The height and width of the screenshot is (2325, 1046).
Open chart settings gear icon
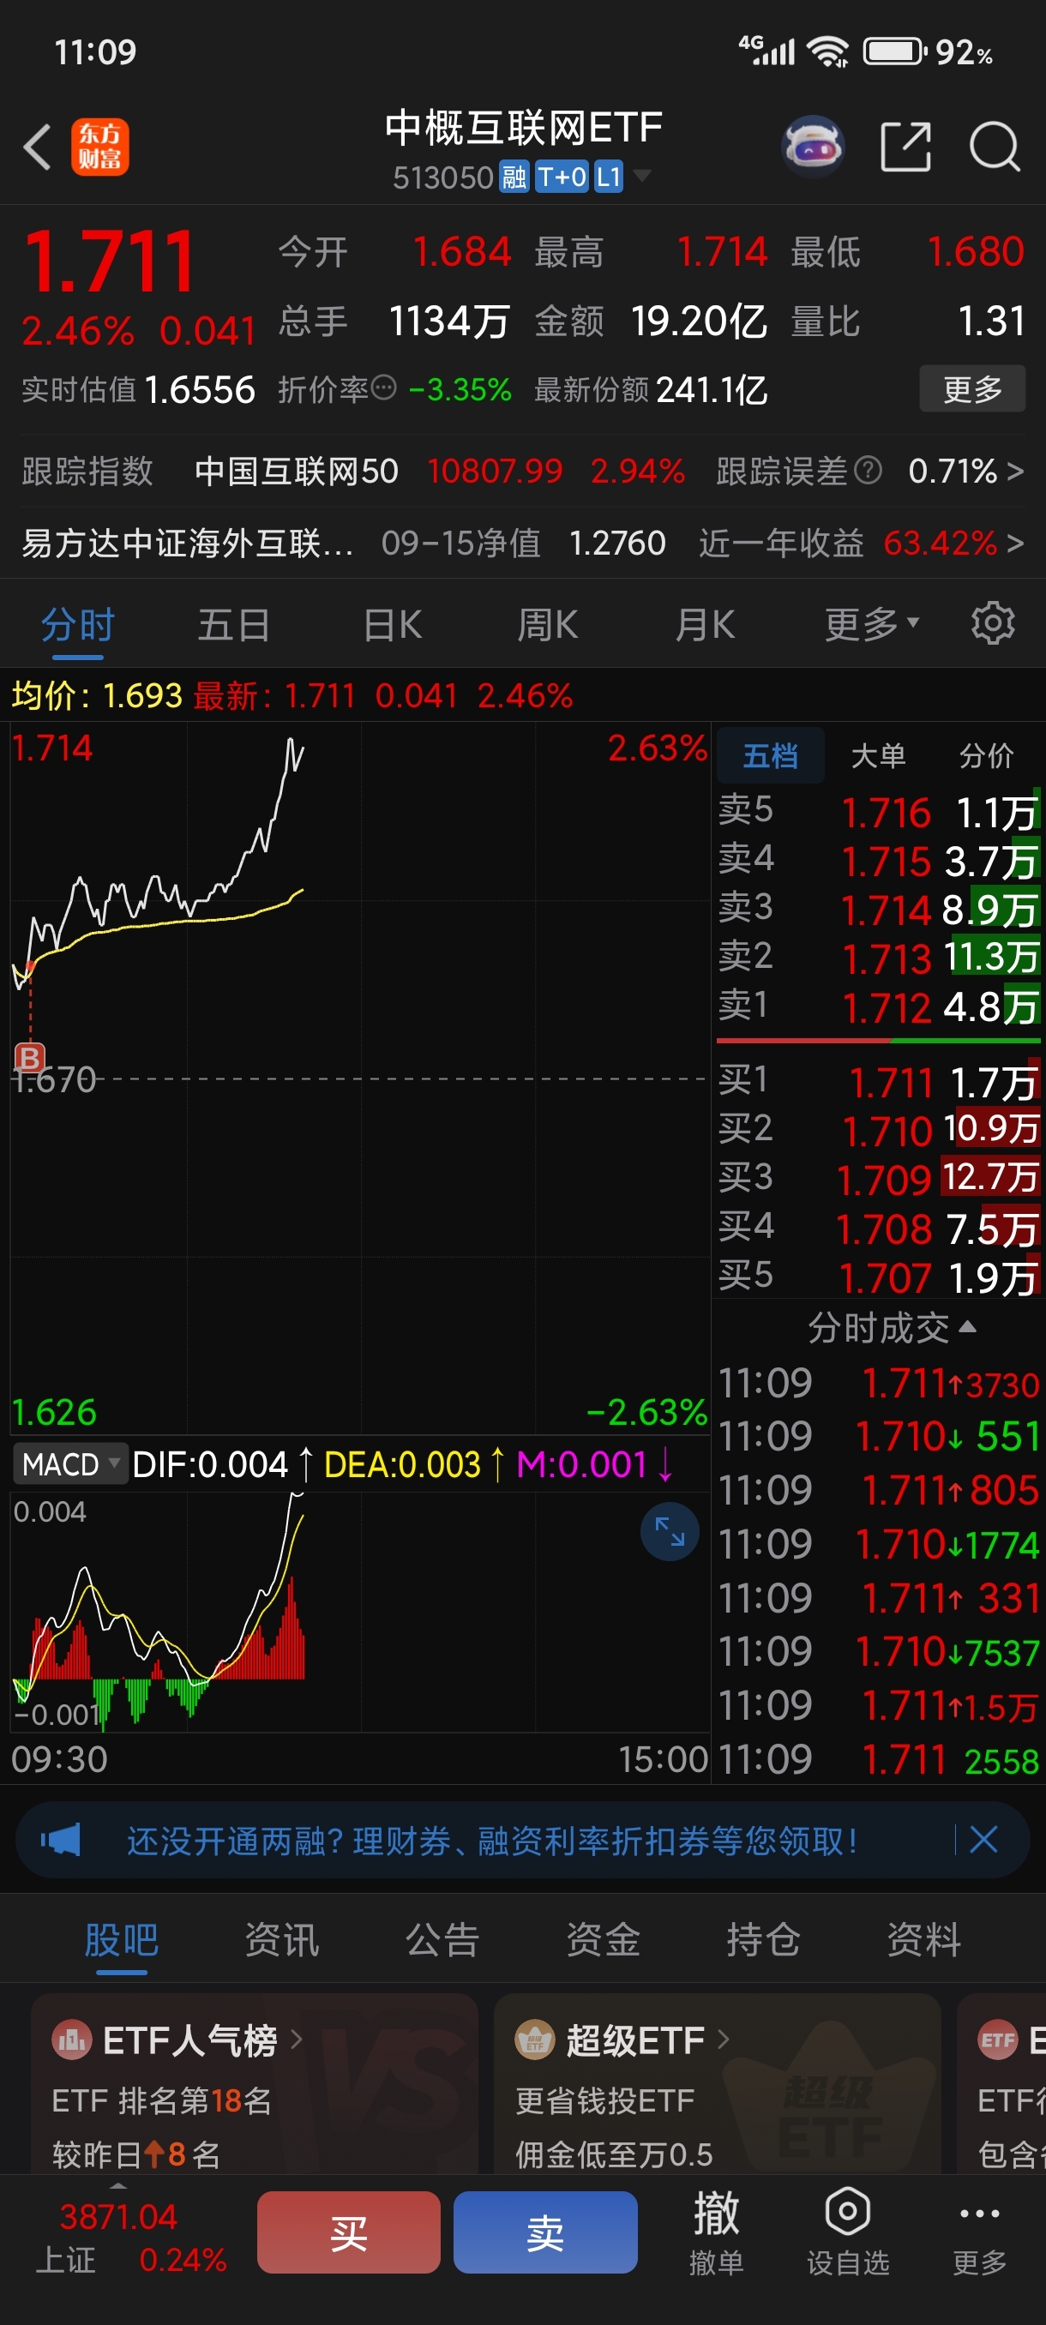[x=993, y=623]
